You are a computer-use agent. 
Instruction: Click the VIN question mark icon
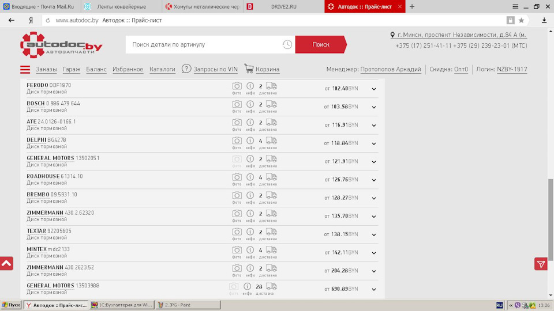(x=186, y=69)
